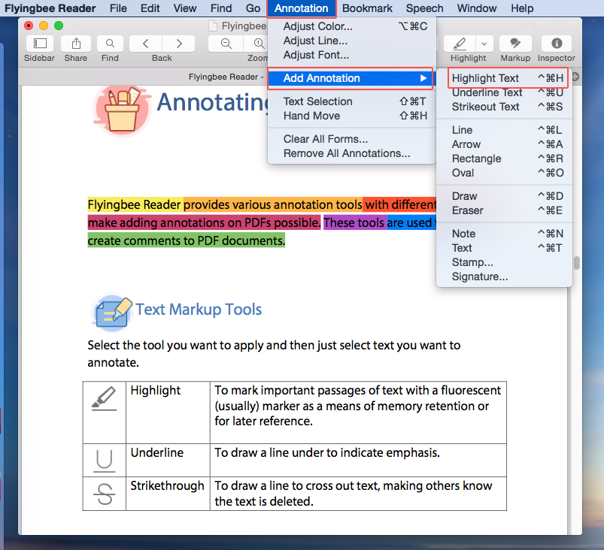This screenshot has width=604, height=550.
Task: Select the Highlight pen toolbar icon
Action: pos(460,44)
